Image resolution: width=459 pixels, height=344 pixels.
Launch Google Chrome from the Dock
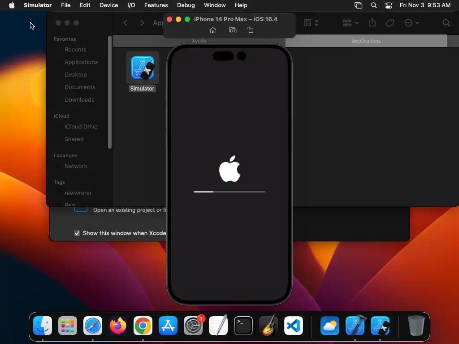[x=143, y=326]
